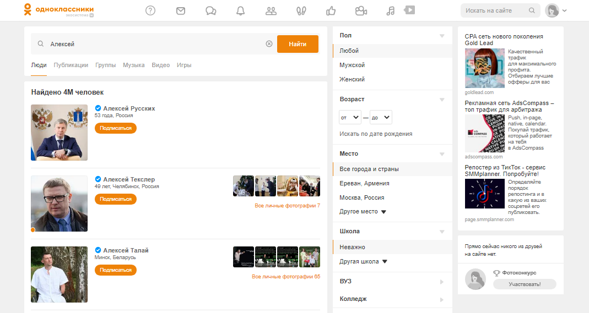This screenshot has width=589, height=313.
Task: Open guests footprints icon
Action: [301, 10]
